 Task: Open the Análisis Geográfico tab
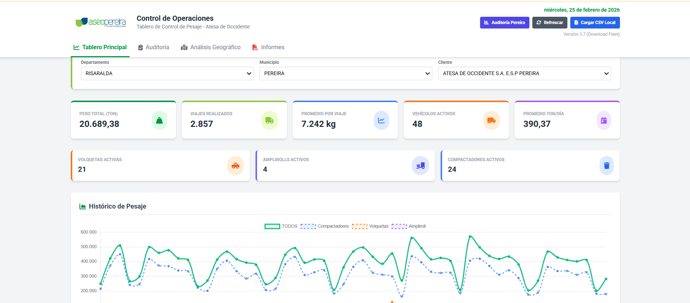point(211,47)
